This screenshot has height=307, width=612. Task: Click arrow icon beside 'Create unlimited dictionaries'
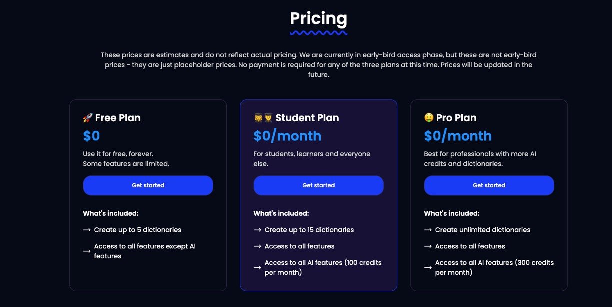click(x=428, y=230)
